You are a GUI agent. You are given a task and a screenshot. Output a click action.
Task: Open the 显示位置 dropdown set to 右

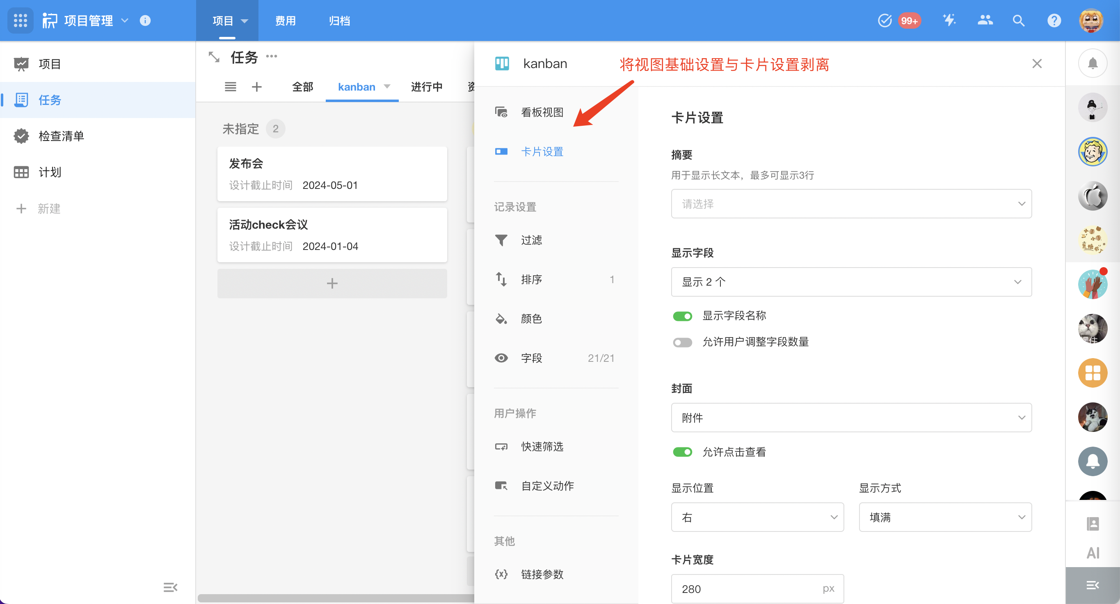coord(757,517)
